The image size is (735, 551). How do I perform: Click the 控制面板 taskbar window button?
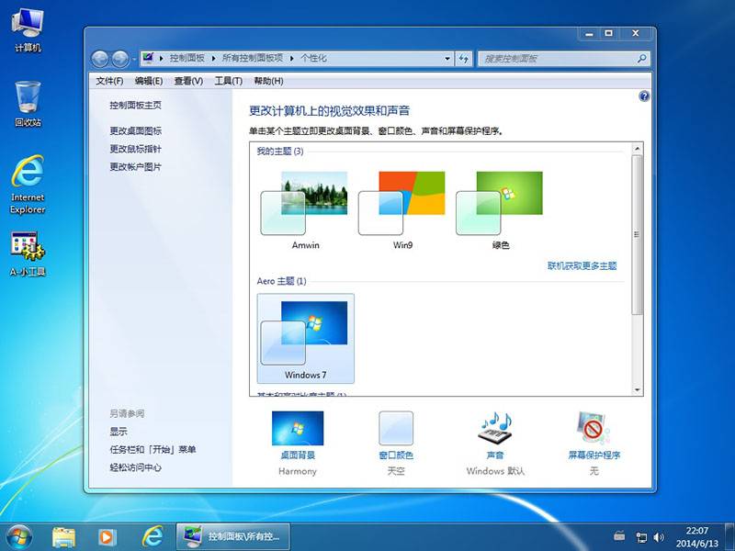(232, 537)
